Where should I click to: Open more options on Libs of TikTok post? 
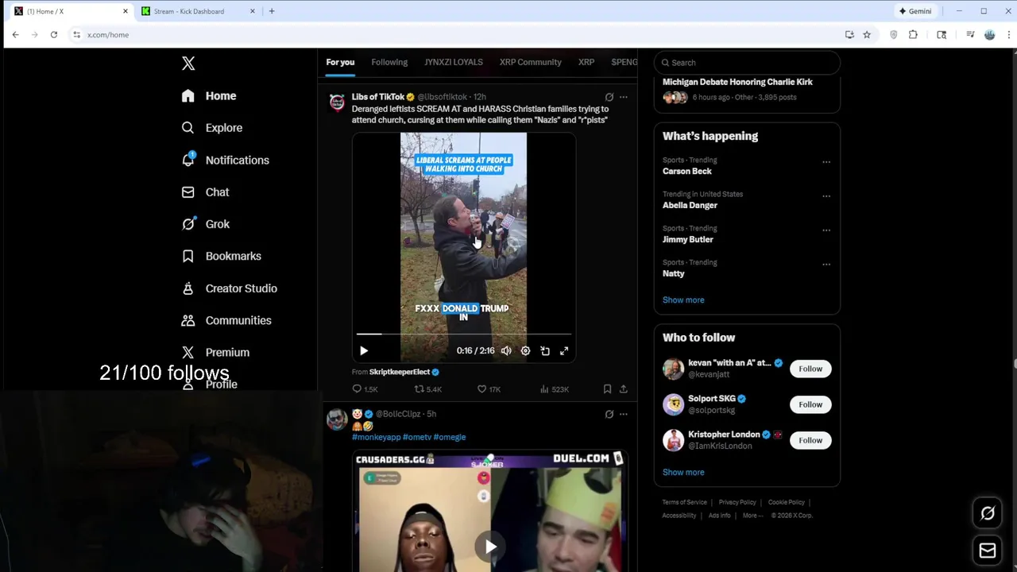pos(624,97)
